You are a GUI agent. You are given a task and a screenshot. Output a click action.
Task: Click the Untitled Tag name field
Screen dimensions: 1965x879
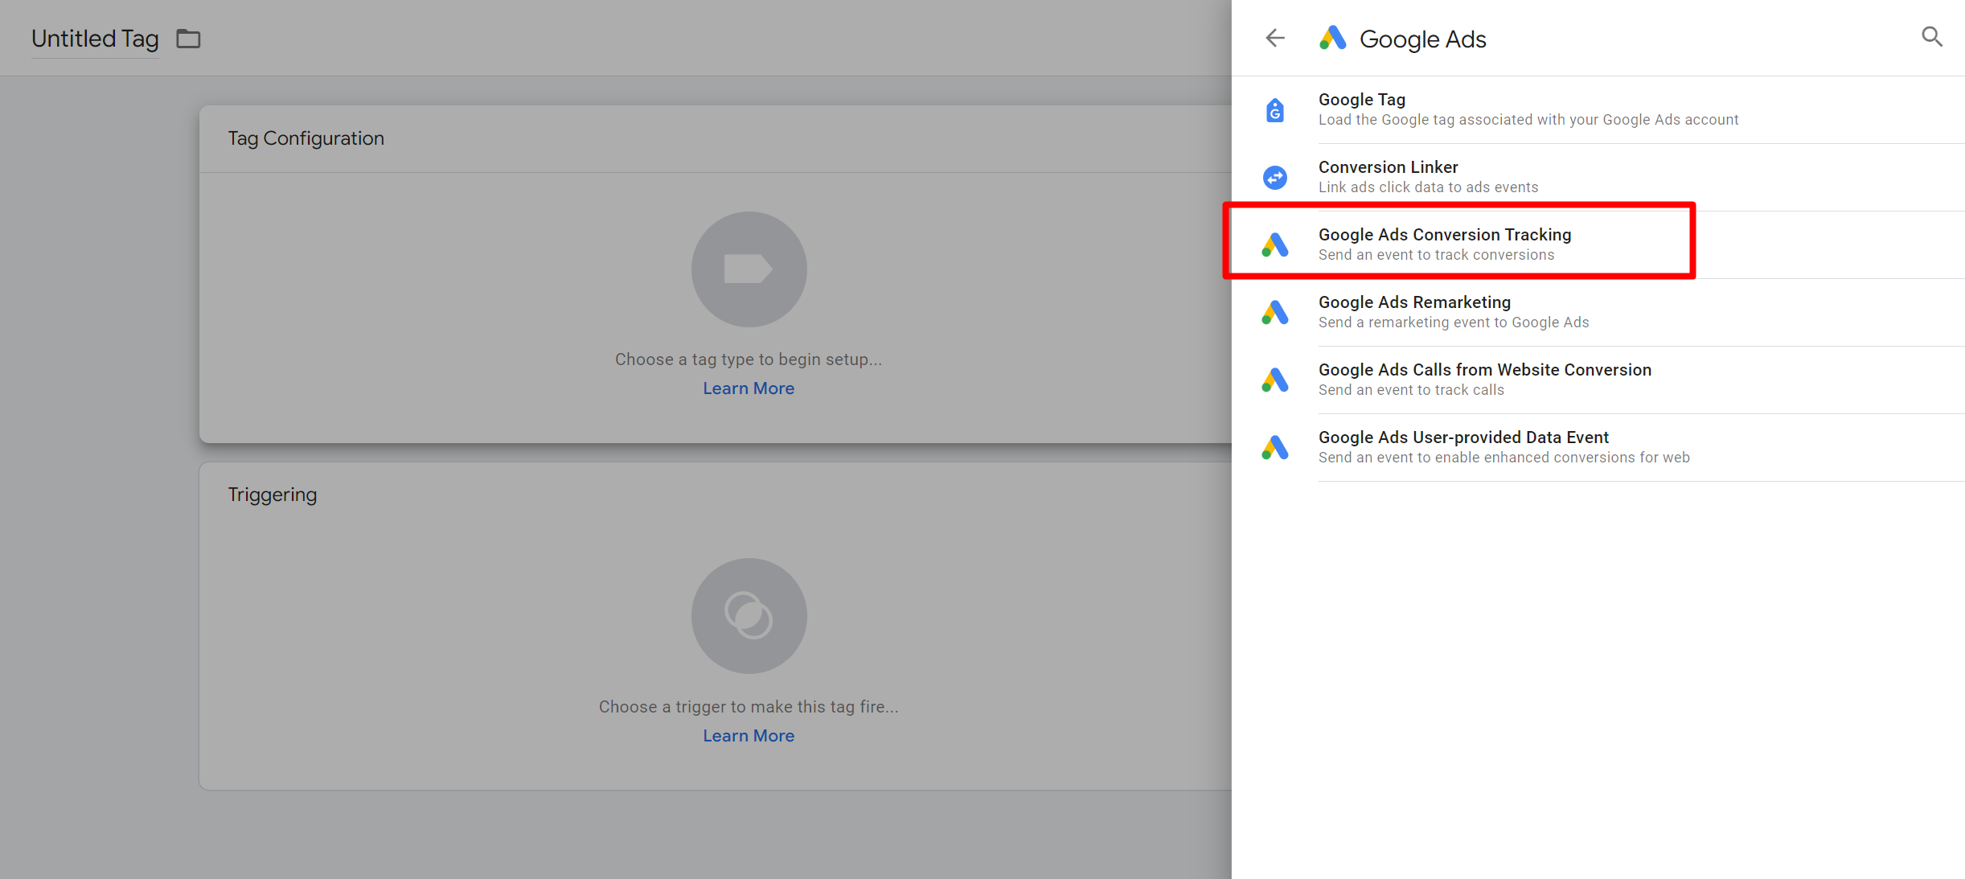pyautogui.click(x=95, y=39)
